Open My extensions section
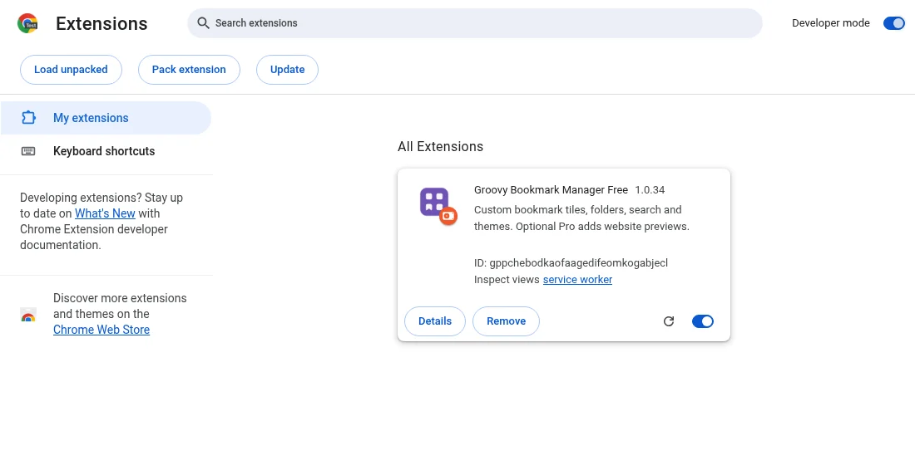Viewport: 915px width, 465px height. click(x=106, y=118)
